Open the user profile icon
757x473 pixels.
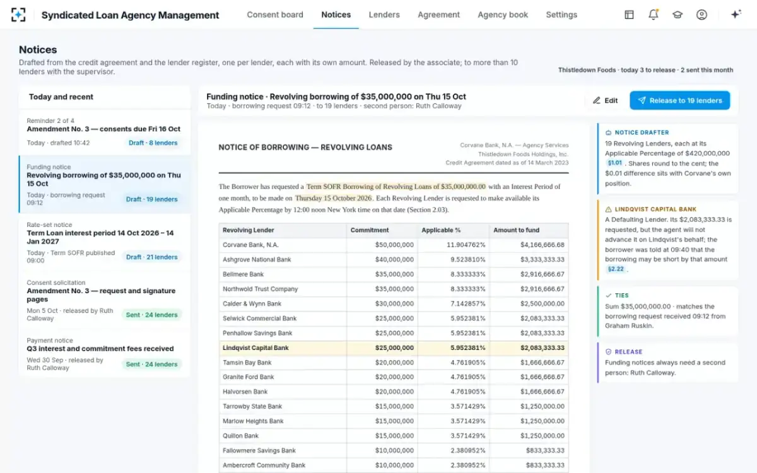701,15
